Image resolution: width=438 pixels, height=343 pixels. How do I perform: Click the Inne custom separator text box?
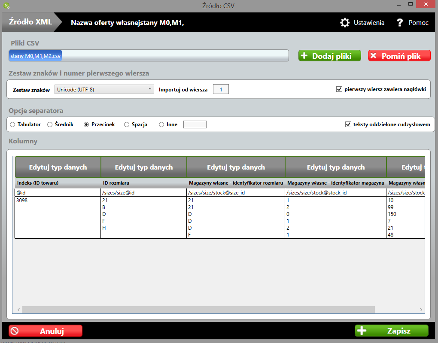[195, 124]
